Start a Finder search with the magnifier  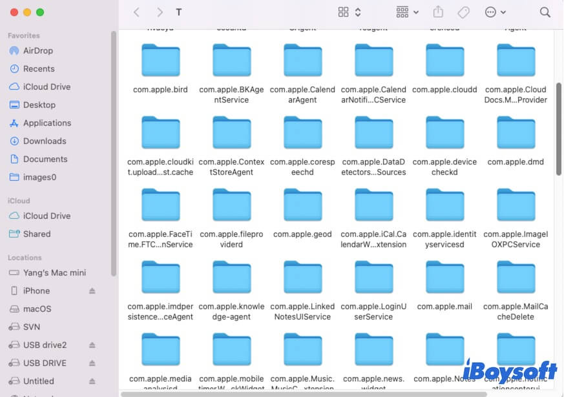pyautogui.click(x=545, y=12)
